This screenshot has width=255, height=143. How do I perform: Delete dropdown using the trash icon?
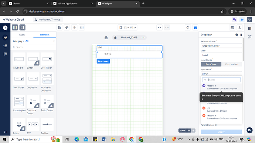coord(241,35)
